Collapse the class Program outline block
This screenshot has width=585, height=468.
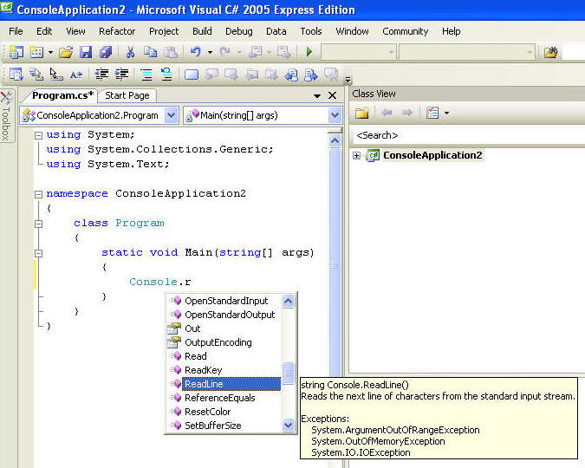(38, 223)
